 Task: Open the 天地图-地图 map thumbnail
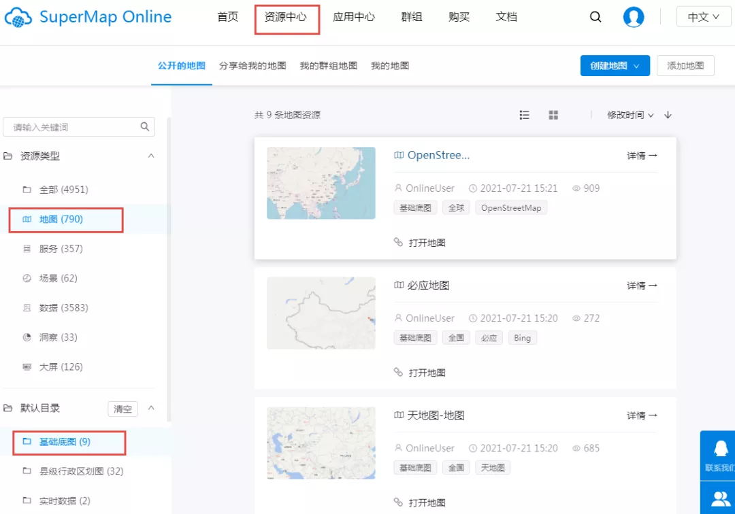coord(321,443)
